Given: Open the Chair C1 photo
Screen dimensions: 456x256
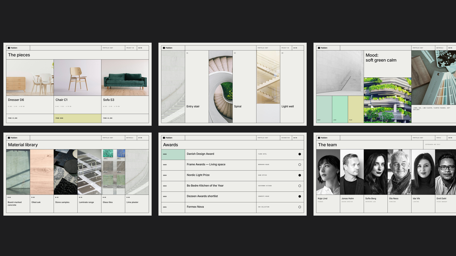Looking at the screenshot, I should click(x=78, y=77).
